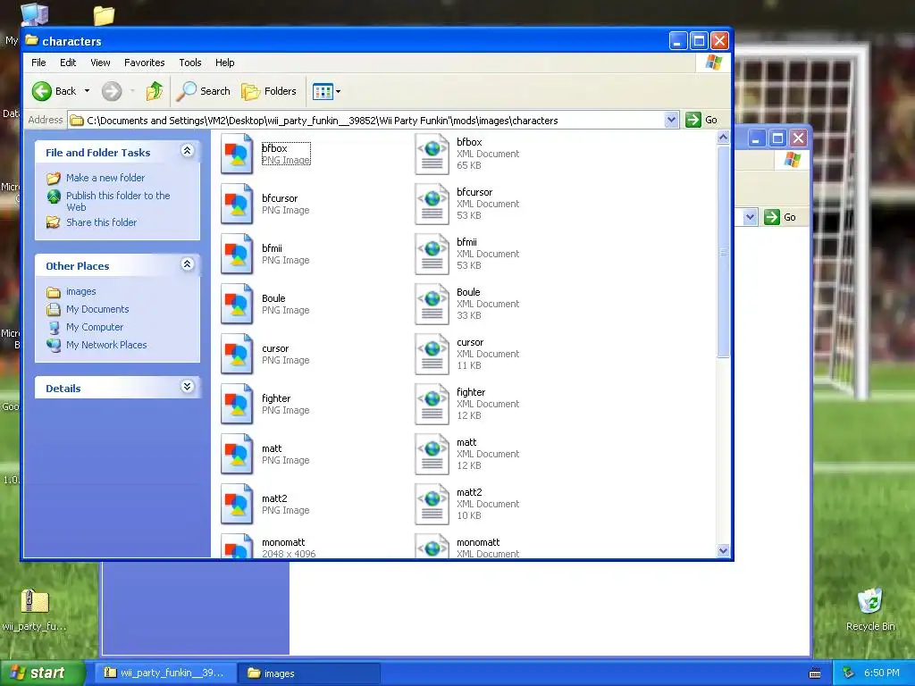Select the matt2 PNG image icon
Screen dimensions: 915x686
(x=237, y=504)
